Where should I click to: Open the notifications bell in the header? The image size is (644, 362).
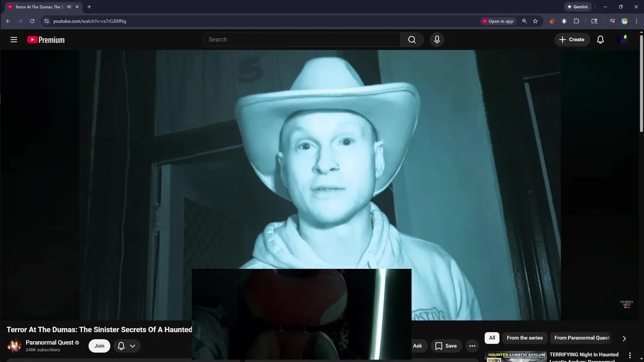600,40
